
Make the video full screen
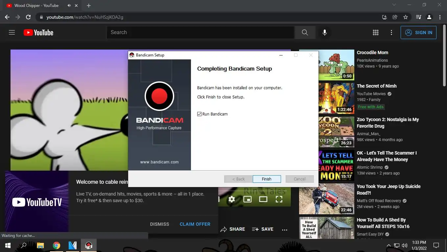point(279,199)
